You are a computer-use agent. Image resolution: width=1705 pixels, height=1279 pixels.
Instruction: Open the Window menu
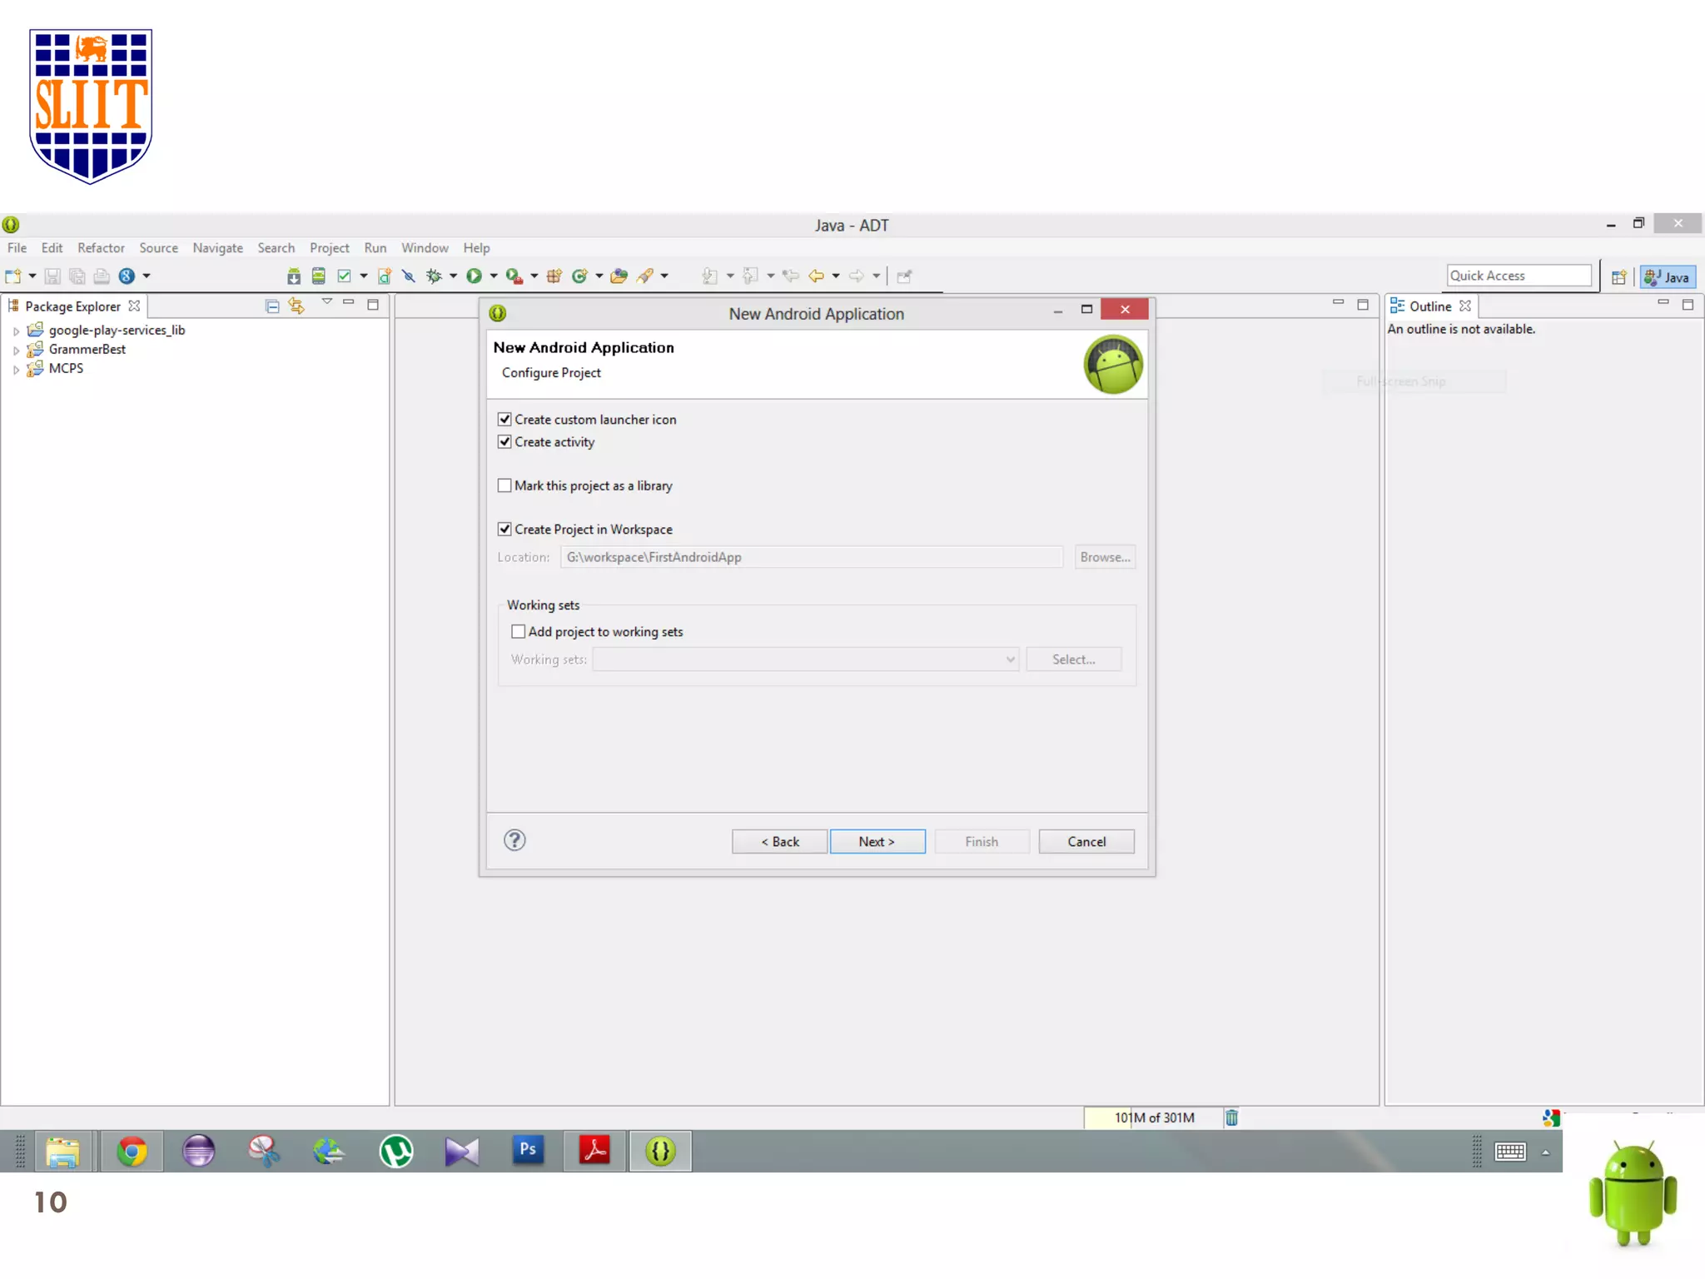pos(425,248)
